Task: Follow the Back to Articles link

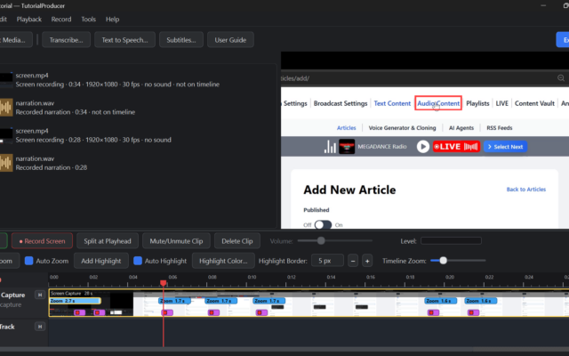Action: click(x=525, y=190)
